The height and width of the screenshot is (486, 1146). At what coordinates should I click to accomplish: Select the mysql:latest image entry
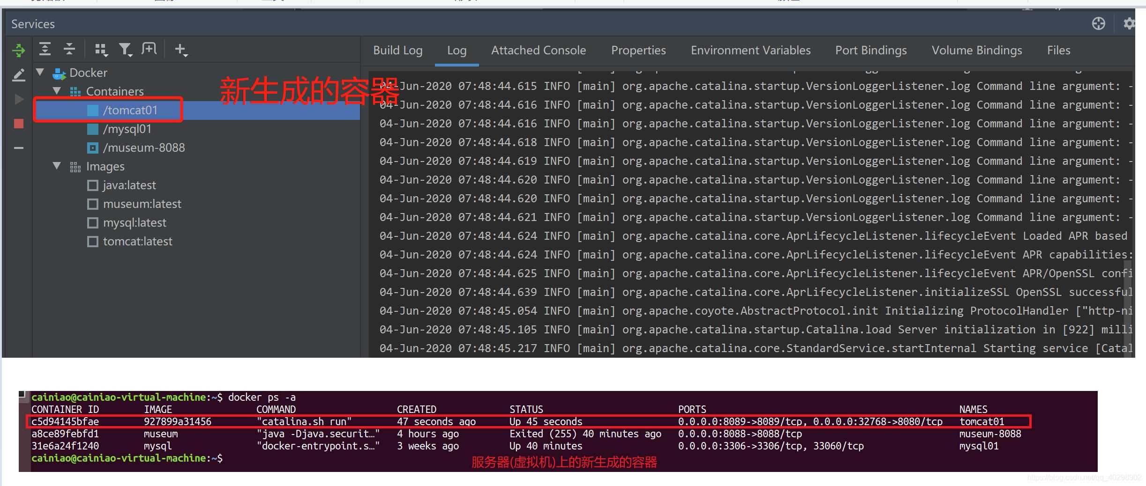[135, 222]
